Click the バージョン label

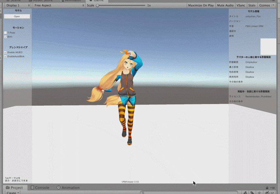(235, 21)
